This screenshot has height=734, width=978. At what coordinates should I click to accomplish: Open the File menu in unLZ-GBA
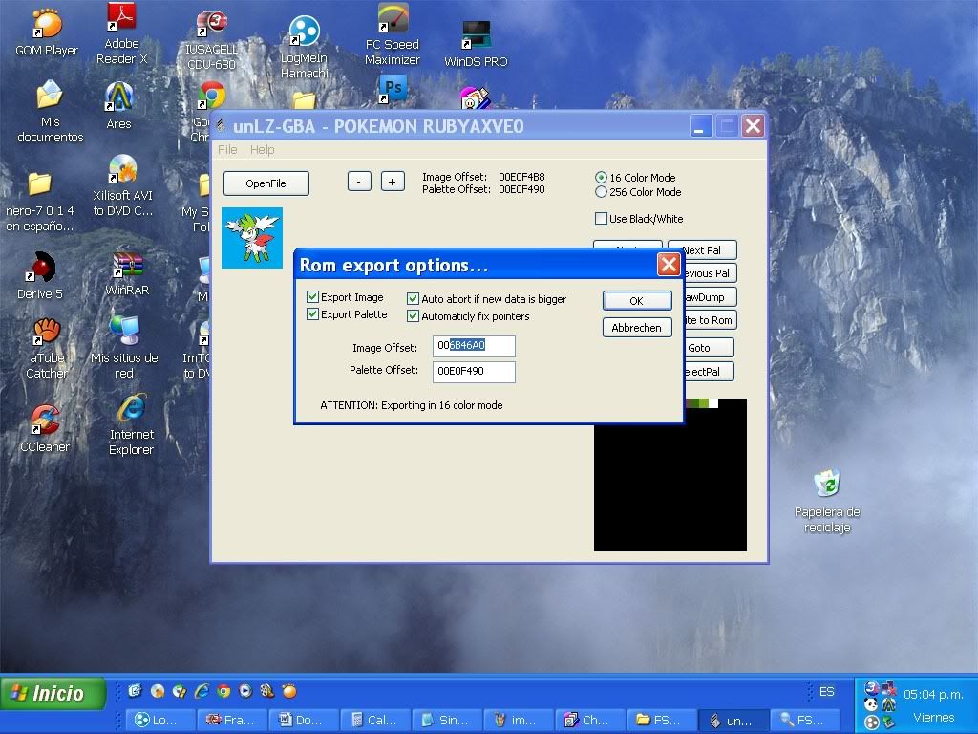227,150
